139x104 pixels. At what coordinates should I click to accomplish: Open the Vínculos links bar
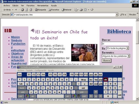point(132,15)
